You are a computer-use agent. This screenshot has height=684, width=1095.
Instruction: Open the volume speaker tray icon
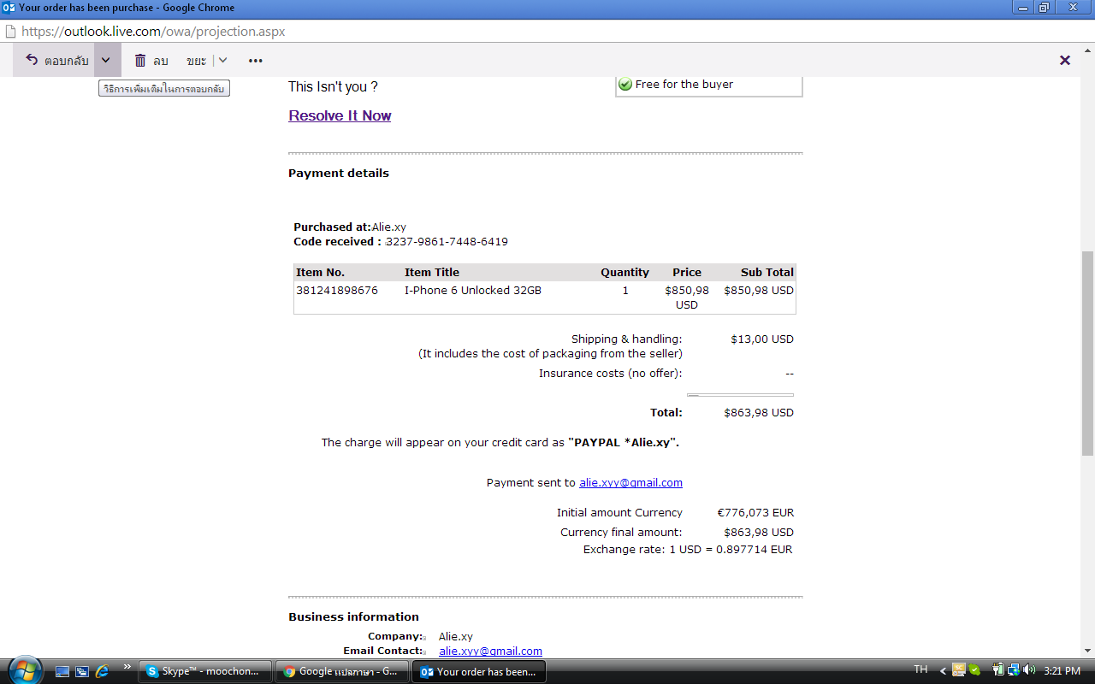[1028, 670]
